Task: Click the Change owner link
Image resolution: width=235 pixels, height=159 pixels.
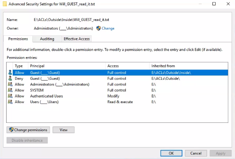Action: (108, 28)
